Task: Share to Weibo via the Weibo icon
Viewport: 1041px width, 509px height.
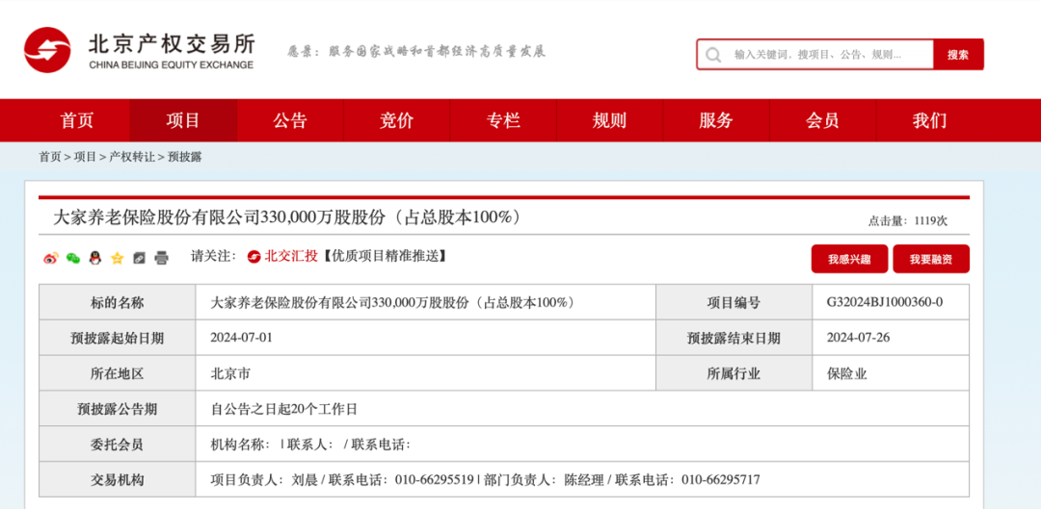Action: [x=50, y=259]
